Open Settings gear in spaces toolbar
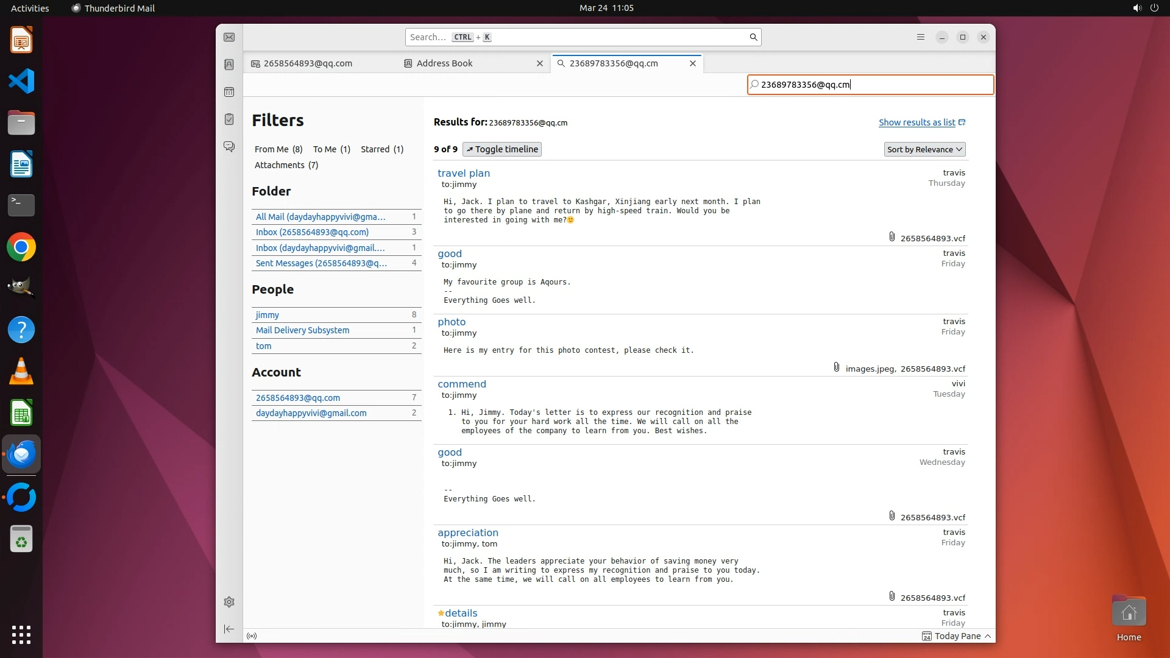Screen dimensions: 1170x658 tap(229, 602)
